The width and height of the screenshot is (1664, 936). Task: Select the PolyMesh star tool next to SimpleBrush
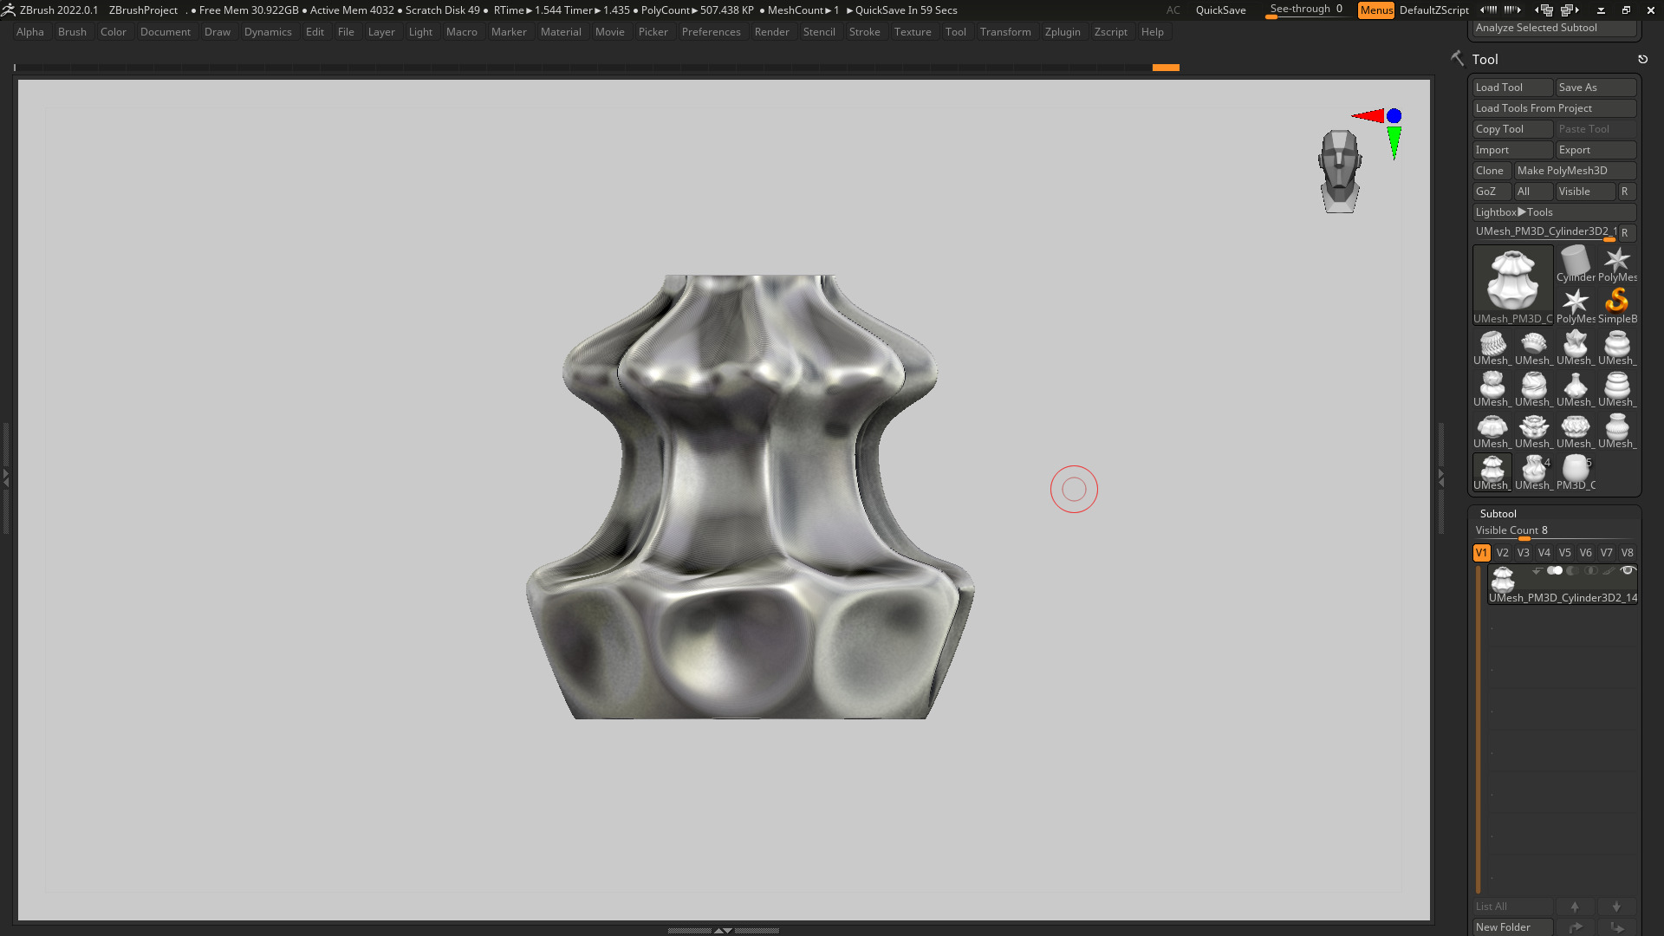click(1575, 305)
